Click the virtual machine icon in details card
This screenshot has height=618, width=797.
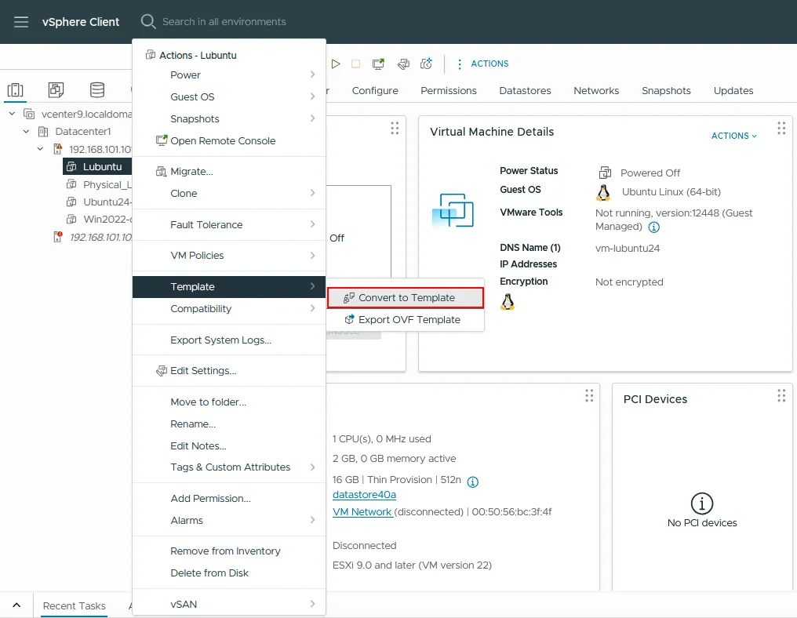tap(453, 210)
